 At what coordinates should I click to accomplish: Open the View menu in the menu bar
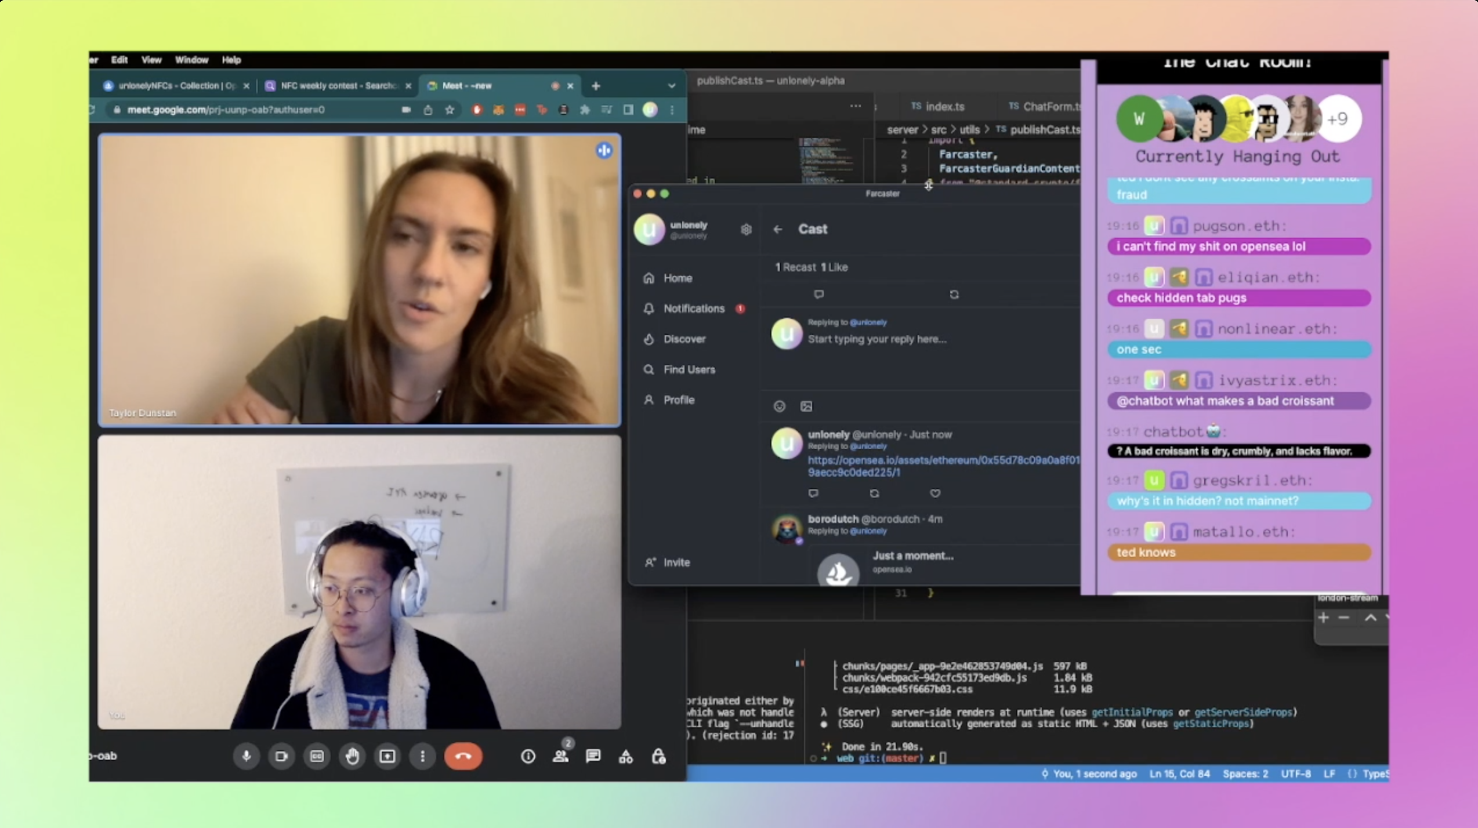pos(151,60)
